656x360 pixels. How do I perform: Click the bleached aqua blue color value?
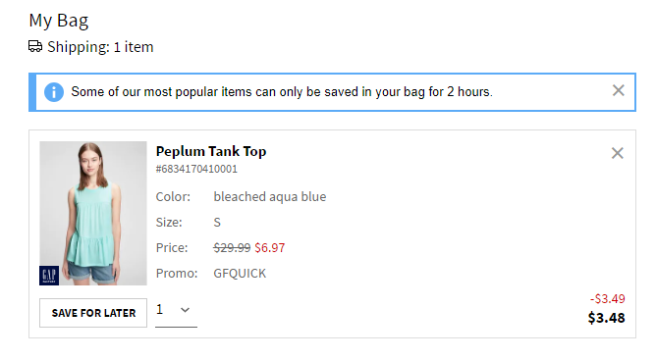pyautogui.click(x=270, y=196)
